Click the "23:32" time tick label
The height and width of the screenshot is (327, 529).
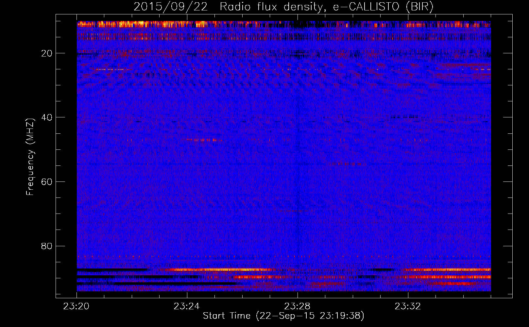coord(408,306)
